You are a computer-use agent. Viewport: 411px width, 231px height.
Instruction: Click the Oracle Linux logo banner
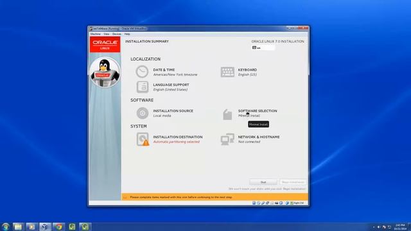[105, 44]
